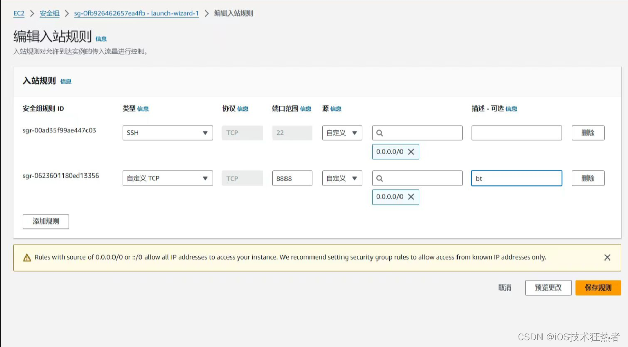Expand the 自定义 TCP type dropdown

point(167,178)
